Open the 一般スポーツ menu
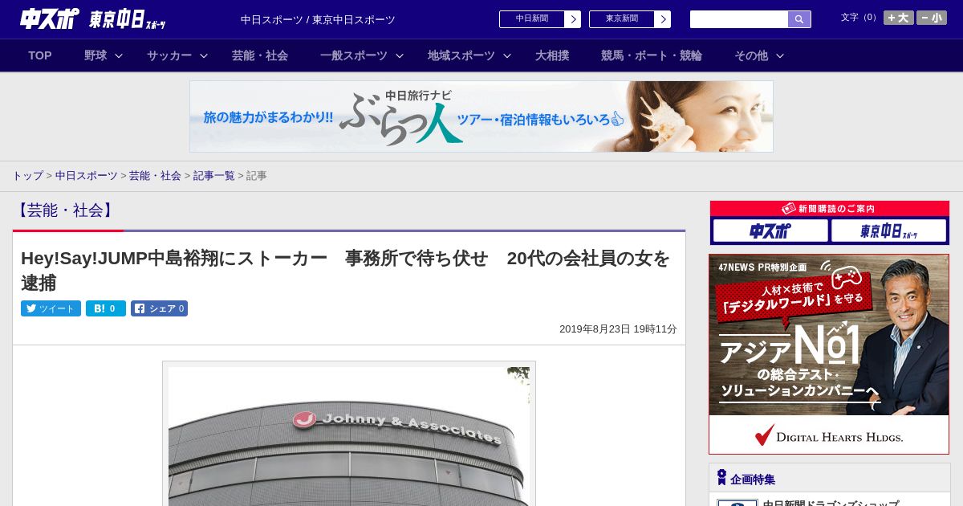This screenshot has height=506, width=963. (354, 55)
